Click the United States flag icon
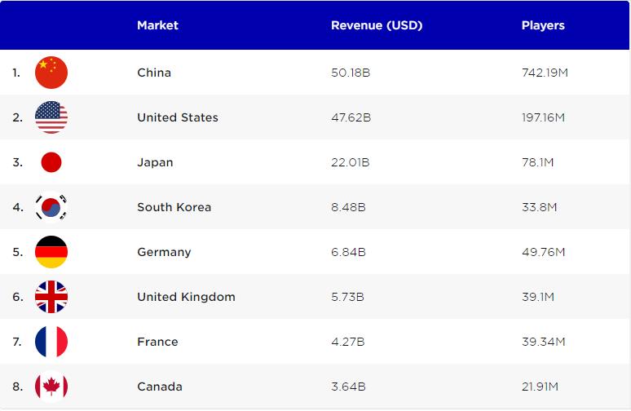Screen dimensions: 631x411 51,117
